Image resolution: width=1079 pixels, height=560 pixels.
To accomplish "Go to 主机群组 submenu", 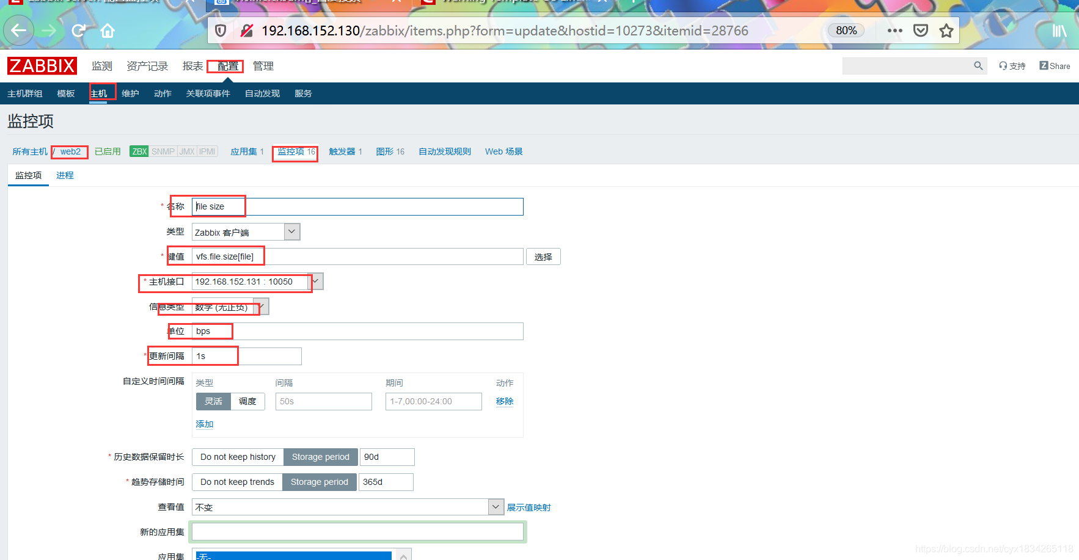I will (x=25, y=93).
